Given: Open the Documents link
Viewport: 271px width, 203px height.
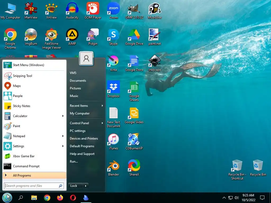Looking at the screenshot, I should tap(78, 80).
